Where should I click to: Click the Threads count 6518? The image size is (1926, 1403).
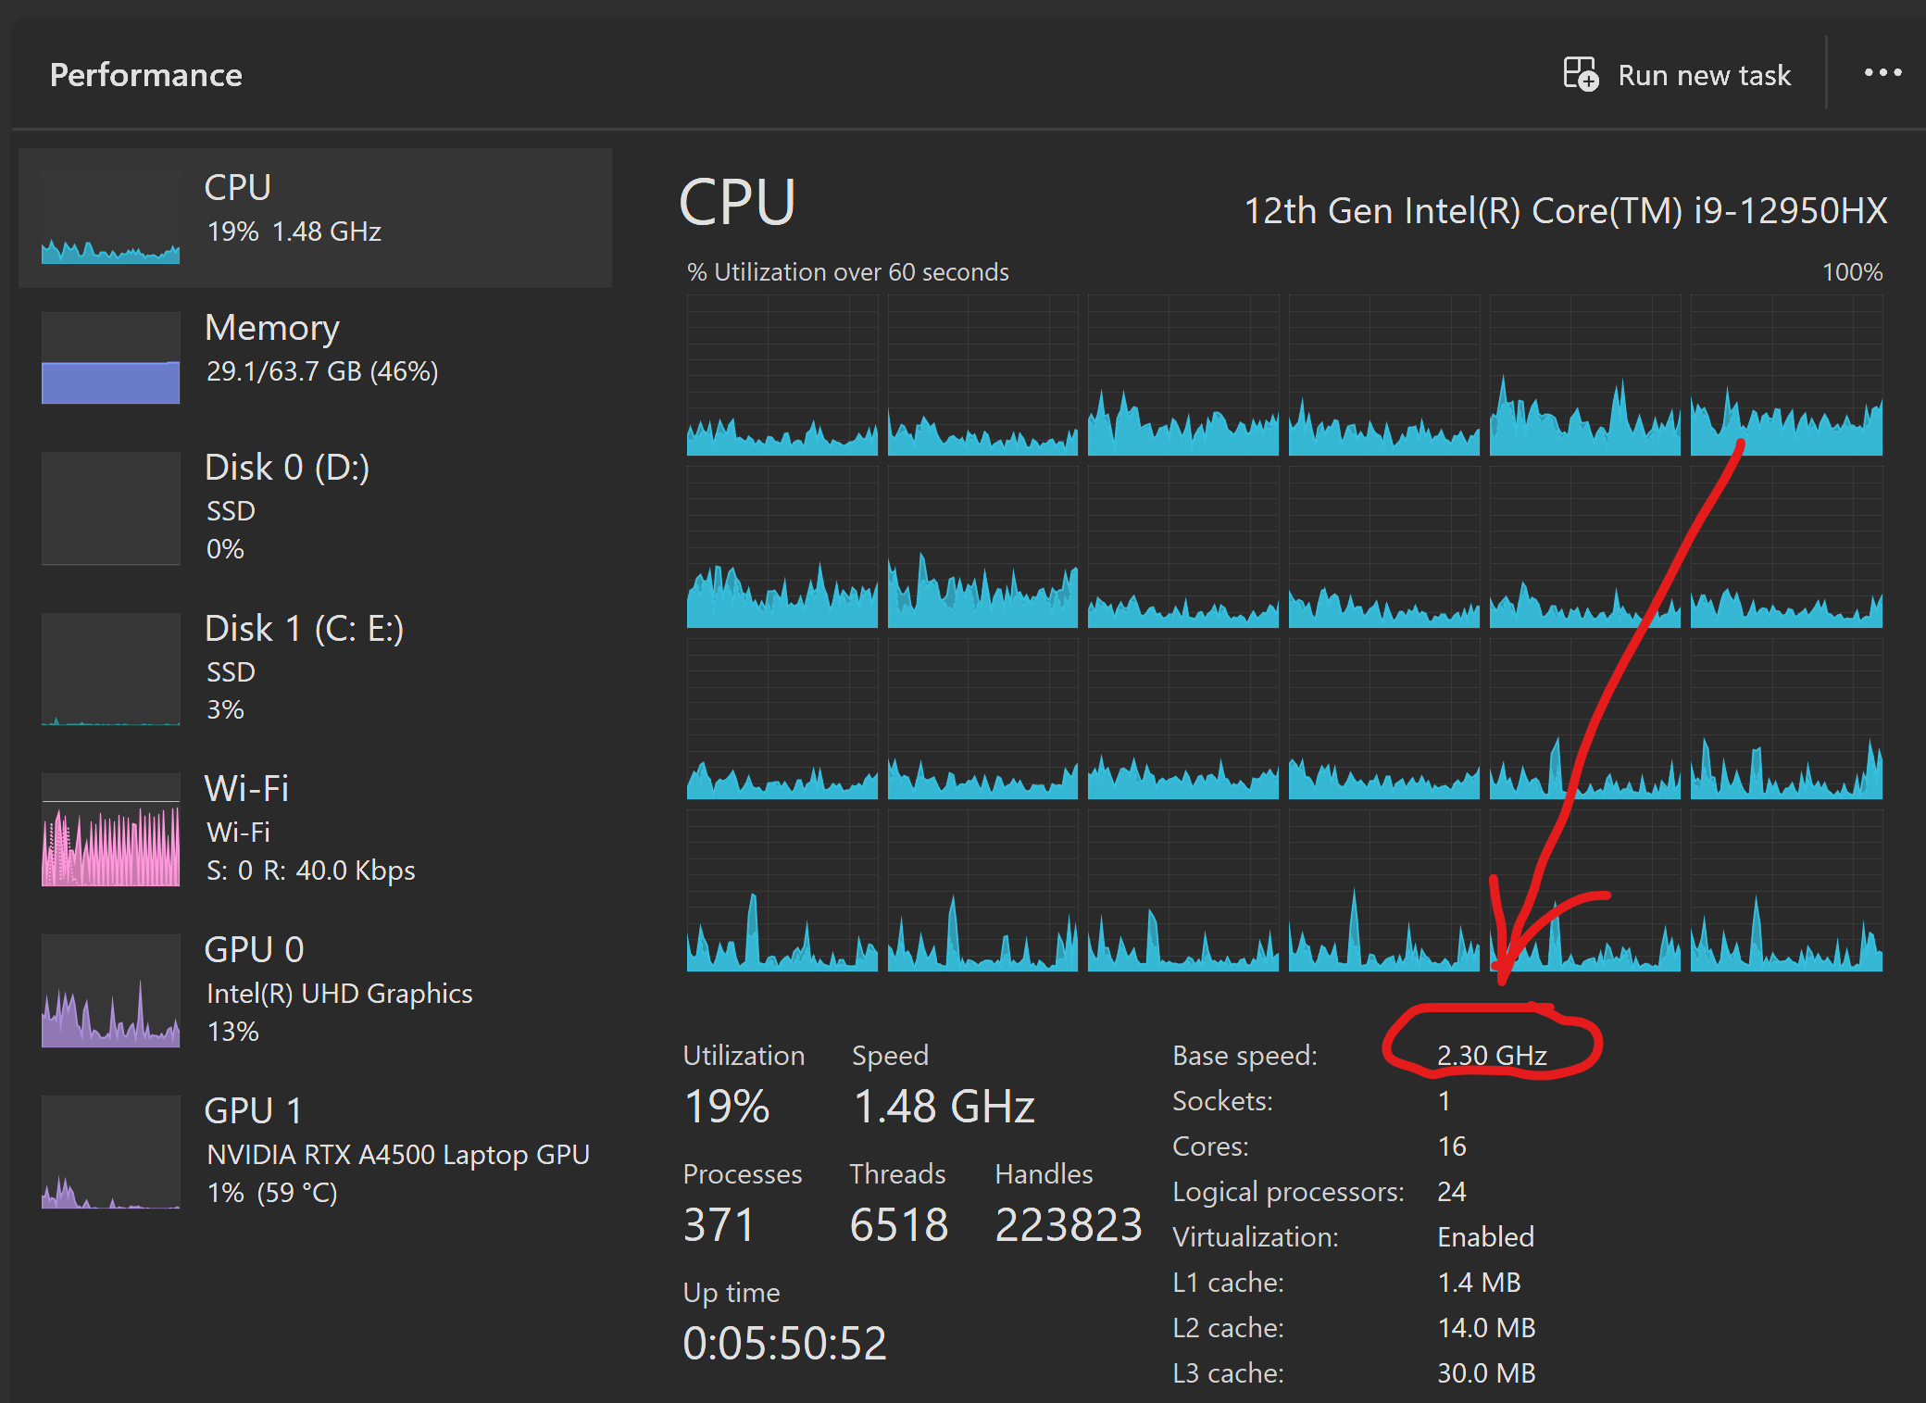[899, 1224]
